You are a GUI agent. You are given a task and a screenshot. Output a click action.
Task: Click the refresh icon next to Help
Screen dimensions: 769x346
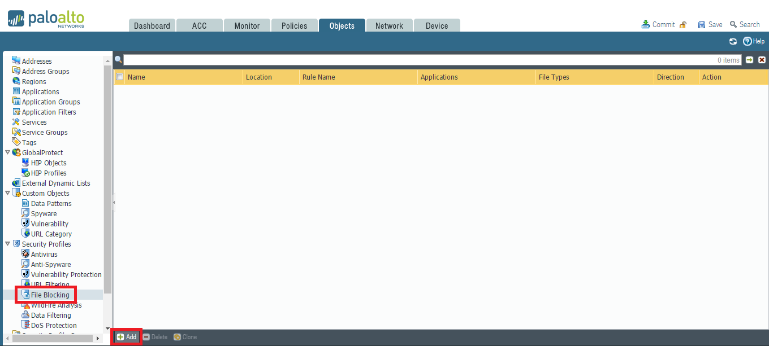733,41
